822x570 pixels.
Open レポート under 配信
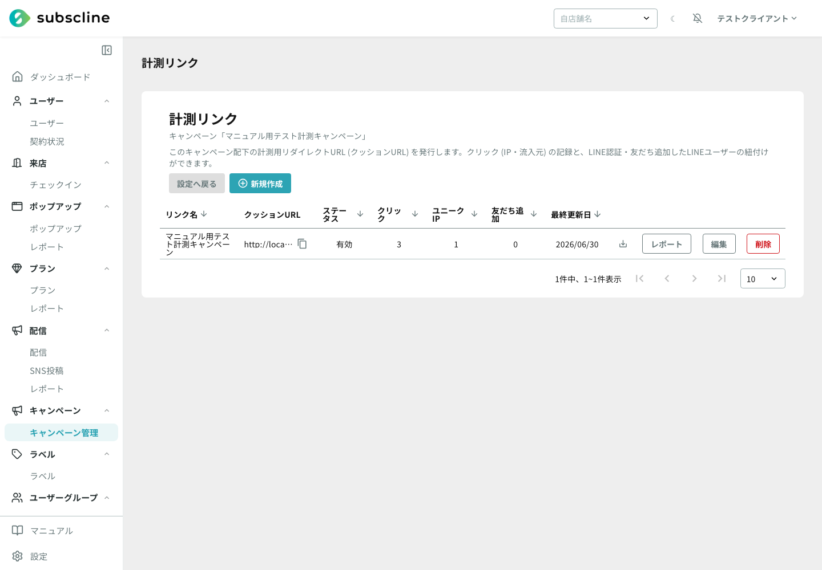coord(47,389)
